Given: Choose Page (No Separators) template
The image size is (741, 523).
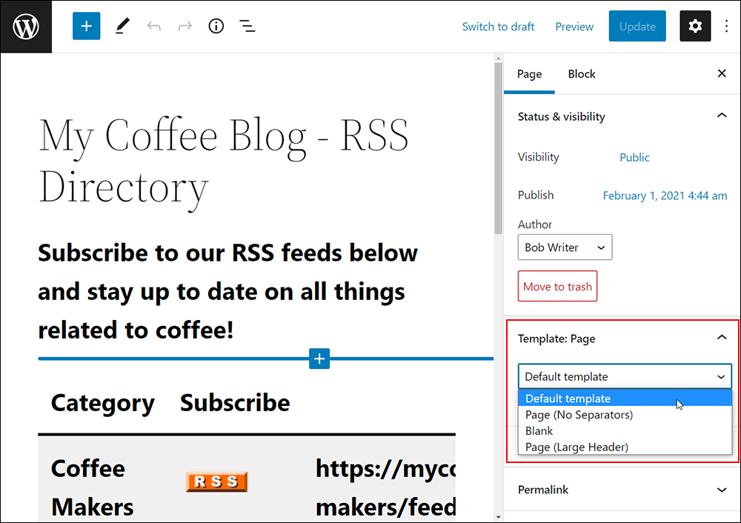Looking at the screenshot, I should tap(625, 415).
